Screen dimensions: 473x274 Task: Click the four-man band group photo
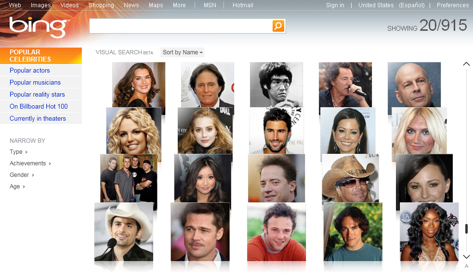click(129, 178)
